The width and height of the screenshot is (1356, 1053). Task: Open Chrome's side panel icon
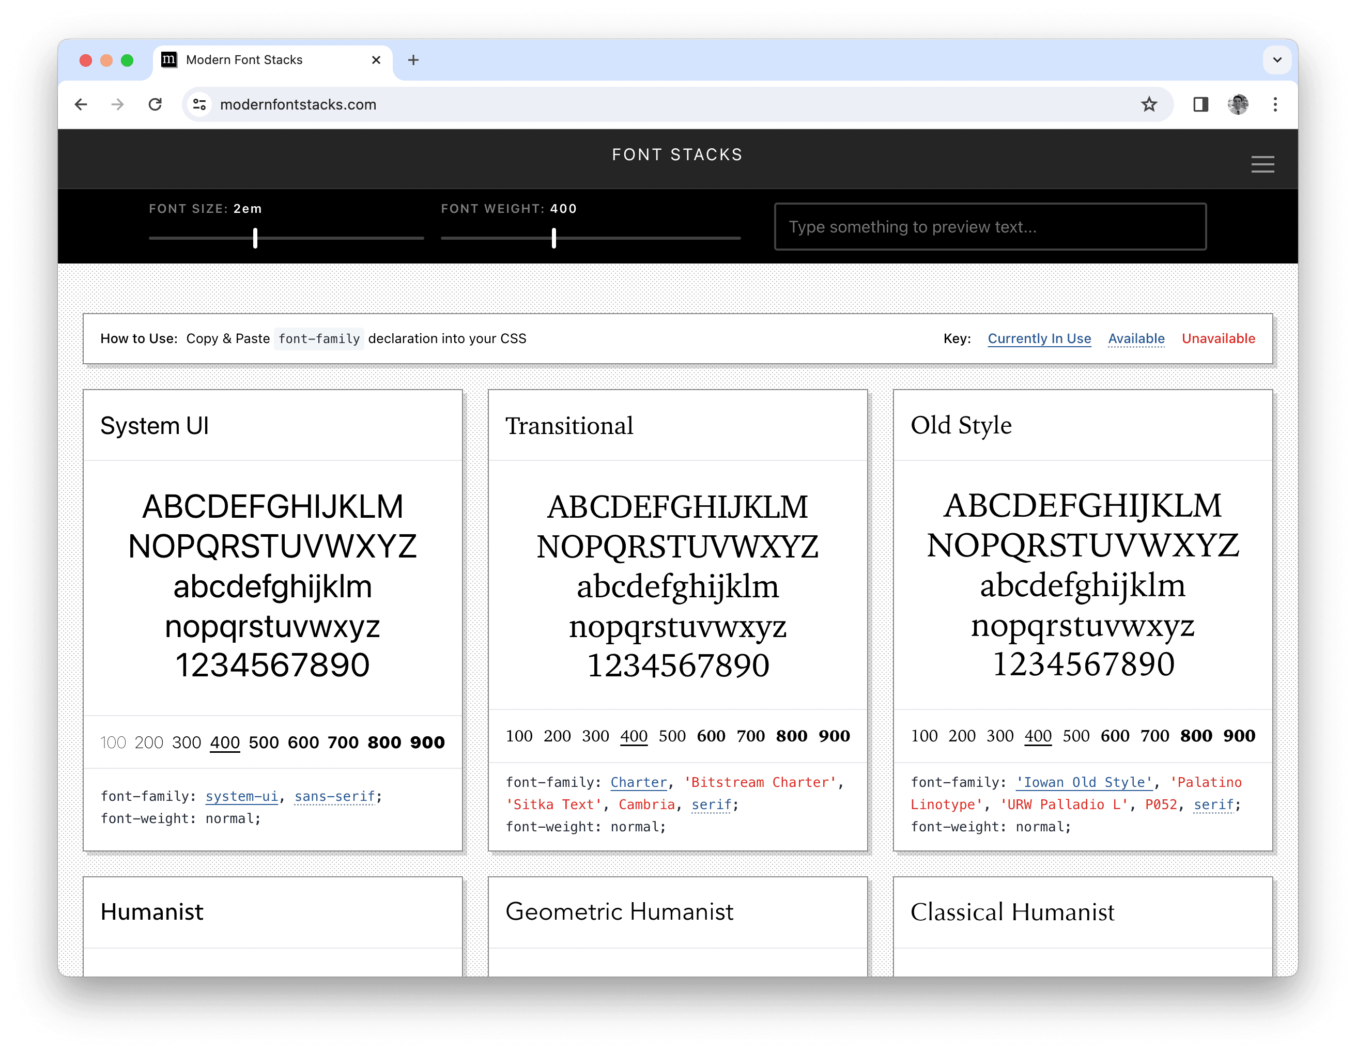[1201, 104]
